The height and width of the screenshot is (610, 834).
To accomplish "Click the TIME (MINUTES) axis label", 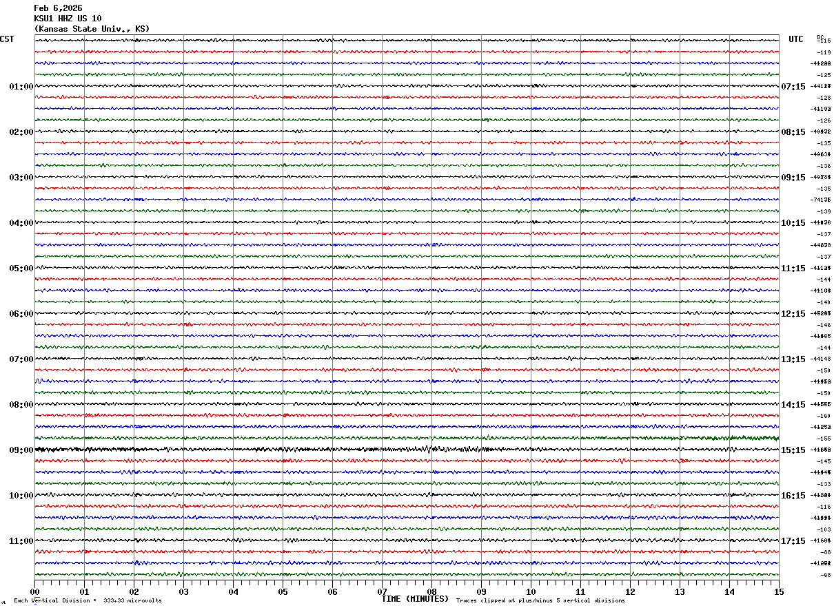I will [x=415, y=599].
